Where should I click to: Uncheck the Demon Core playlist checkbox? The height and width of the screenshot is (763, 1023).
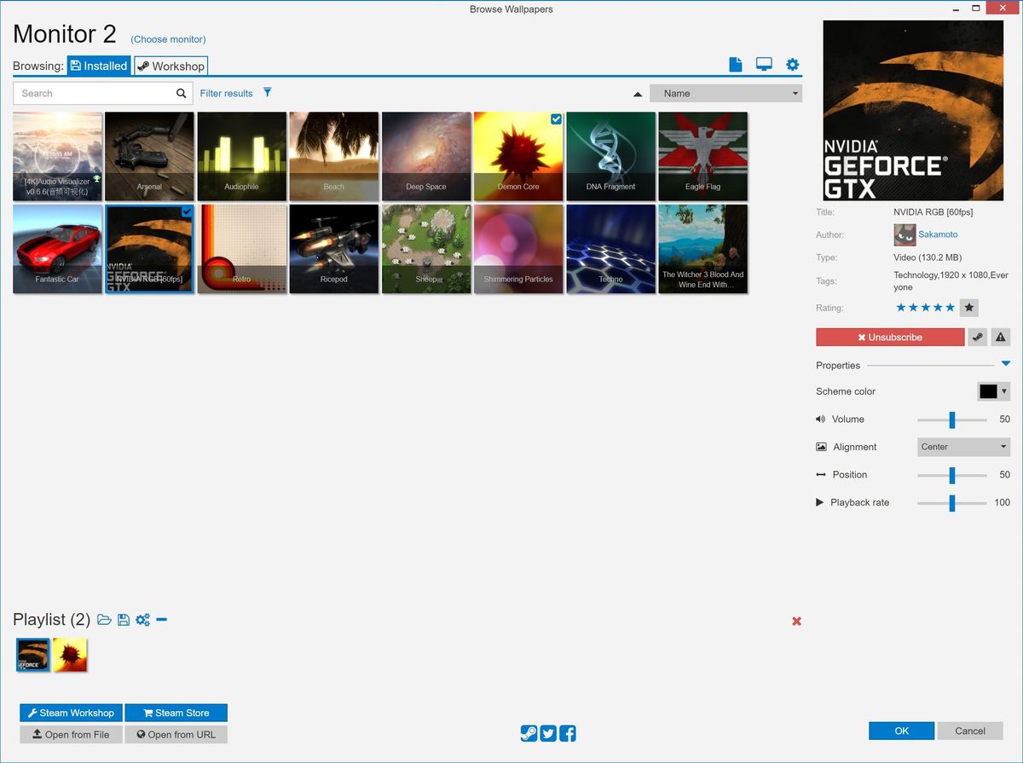[x=556, y=119]
